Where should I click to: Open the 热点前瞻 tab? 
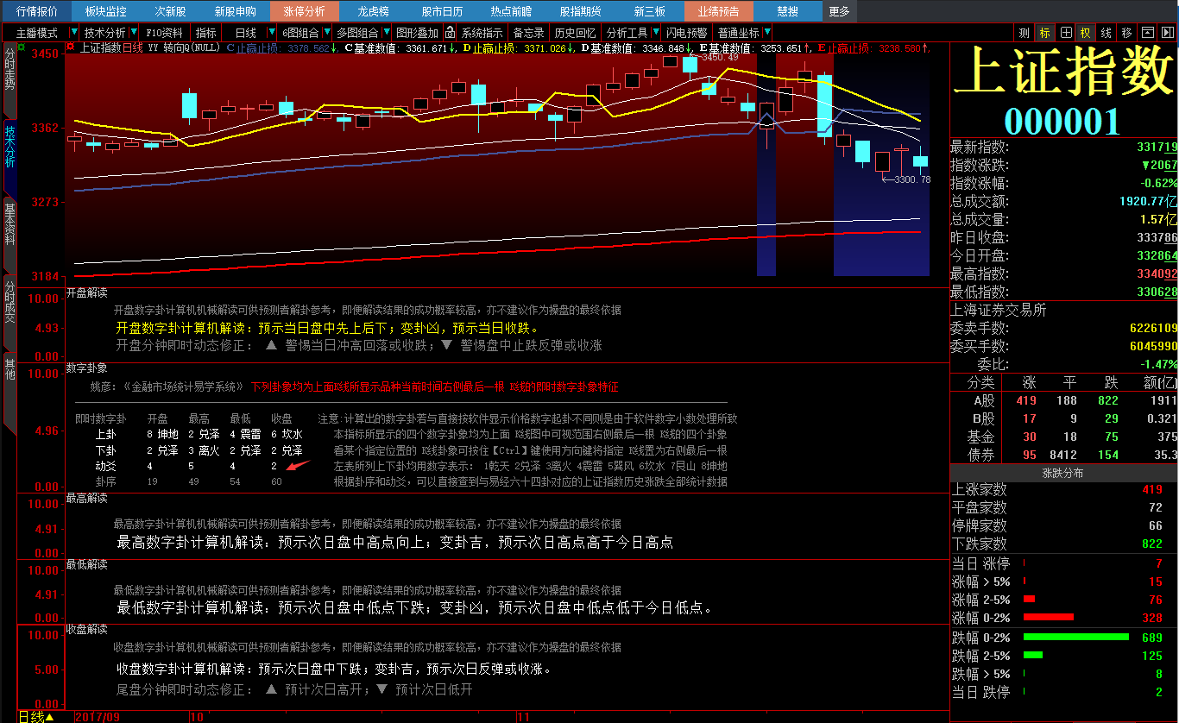pos(511,11)
